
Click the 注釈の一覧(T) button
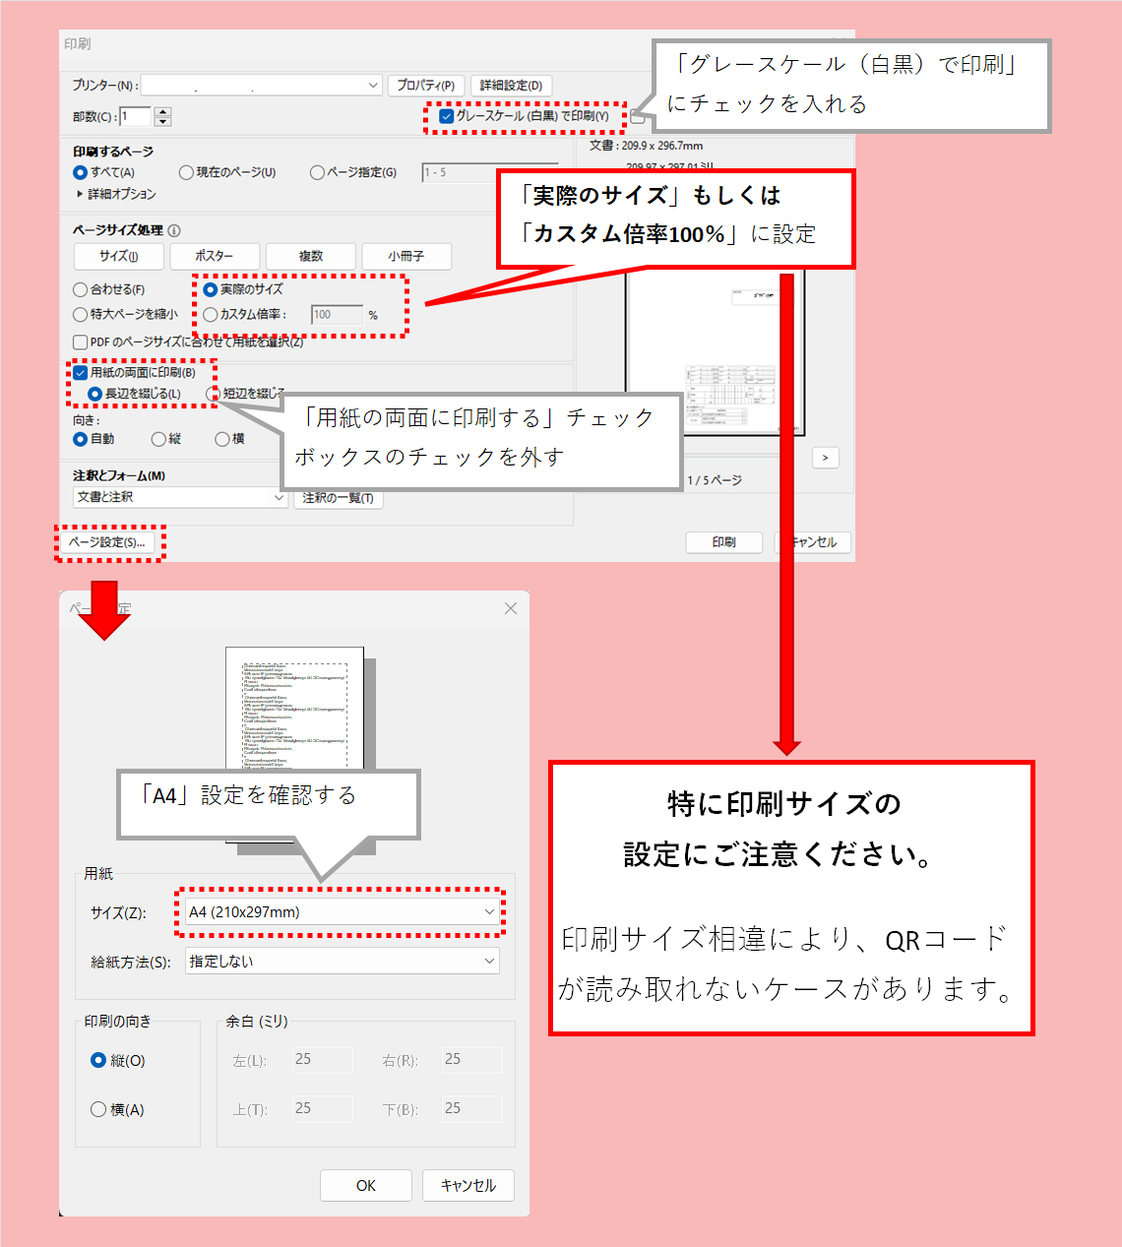tap(338, 497)
